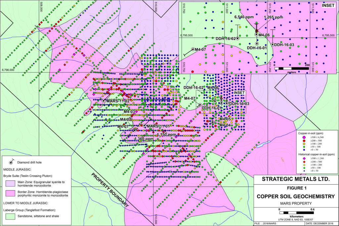Click the meters scale bar in the inset
Image resolution: width=339 pixels, height=226 pixels.
pos(291,68)
